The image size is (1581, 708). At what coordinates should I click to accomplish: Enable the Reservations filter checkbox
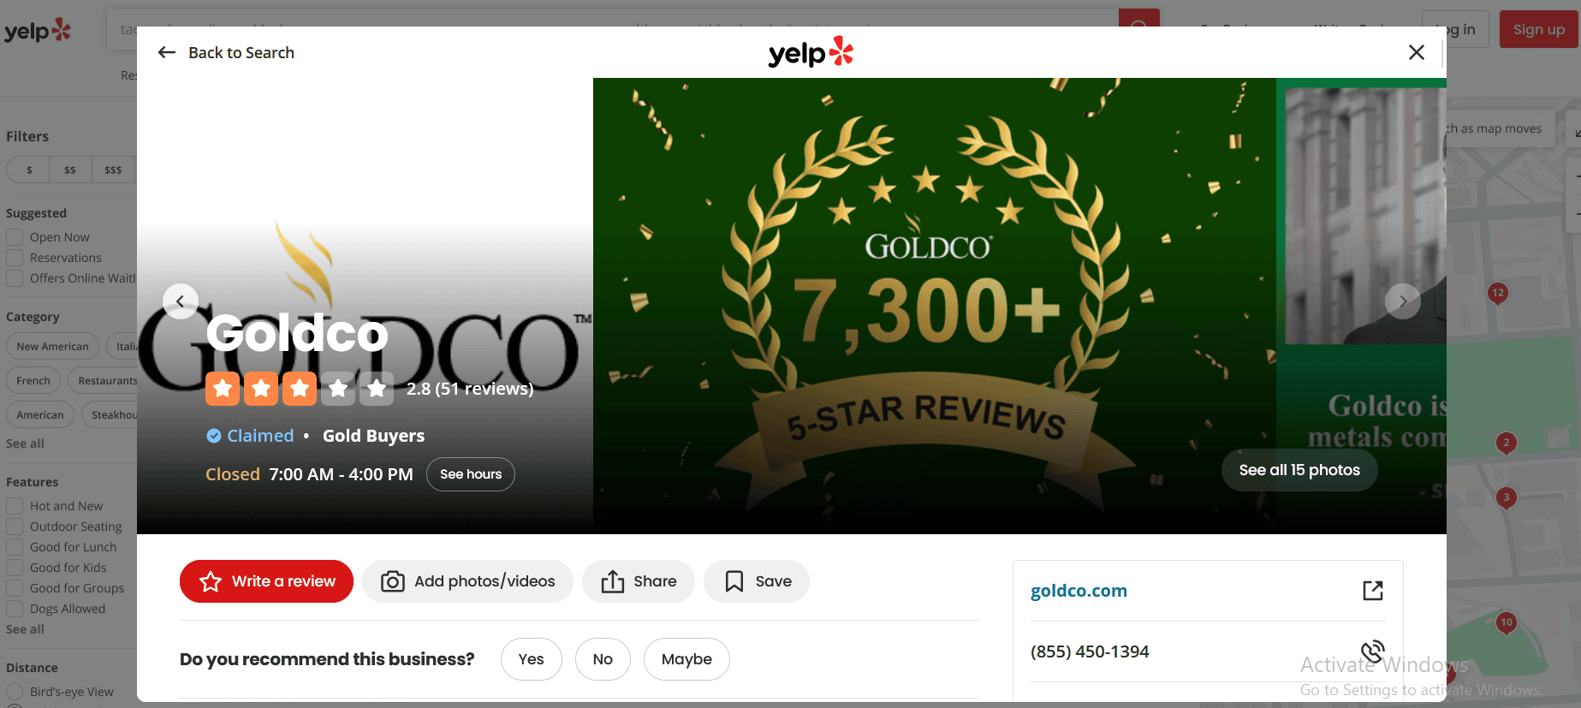pyautogui.click(x=15, y=258)
